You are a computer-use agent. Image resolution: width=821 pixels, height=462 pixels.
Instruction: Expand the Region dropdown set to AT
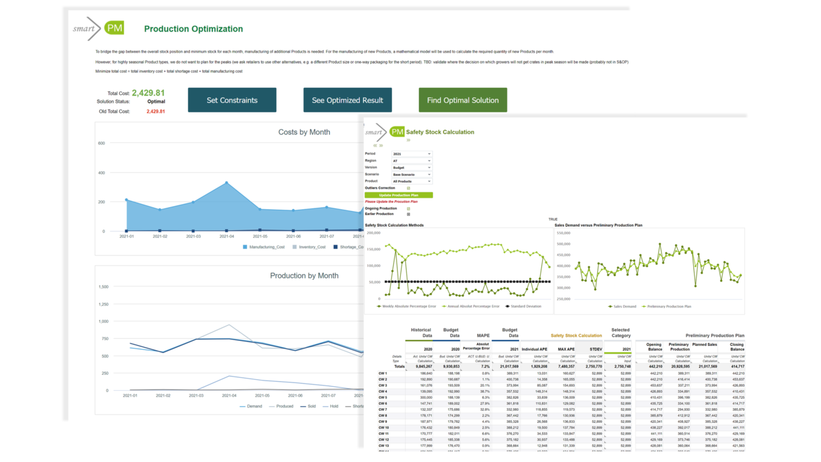click(412, 160)
